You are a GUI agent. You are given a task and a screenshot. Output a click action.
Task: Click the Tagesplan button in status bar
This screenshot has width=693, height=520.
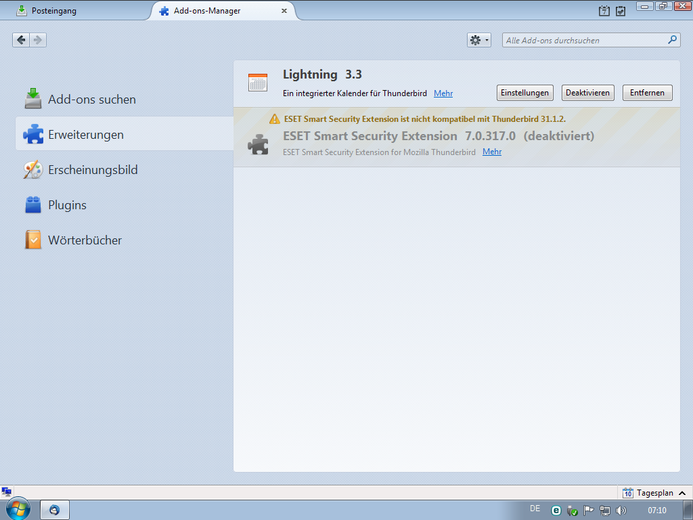654,493
